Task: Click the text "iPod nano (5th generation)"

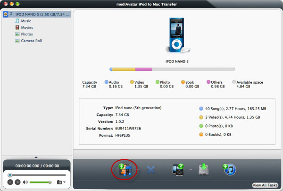Action: [138, 108]
